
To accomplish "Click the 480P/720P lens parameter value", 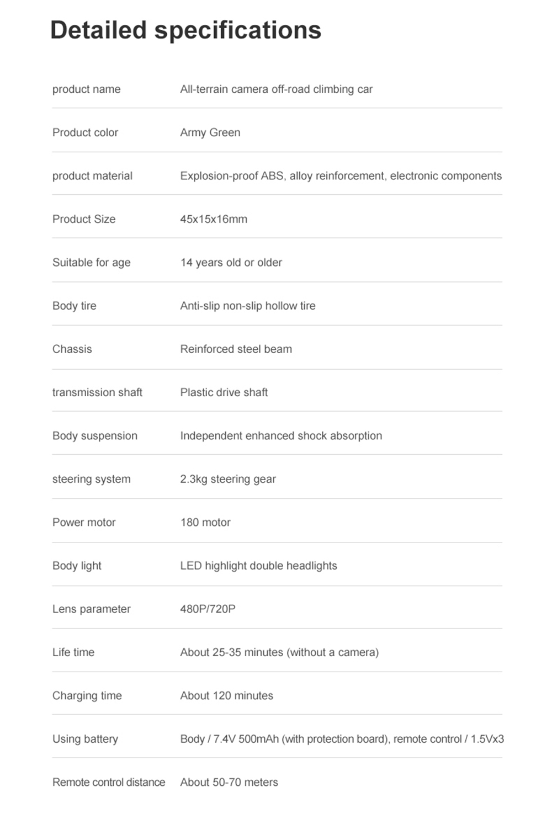I will click(208, 609).
